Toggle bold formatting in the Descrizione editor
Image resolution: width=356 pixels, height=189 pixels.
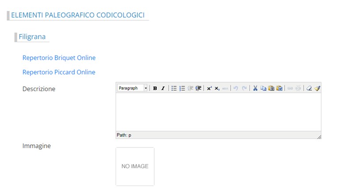pyautogui.click(x=155, y=89)
